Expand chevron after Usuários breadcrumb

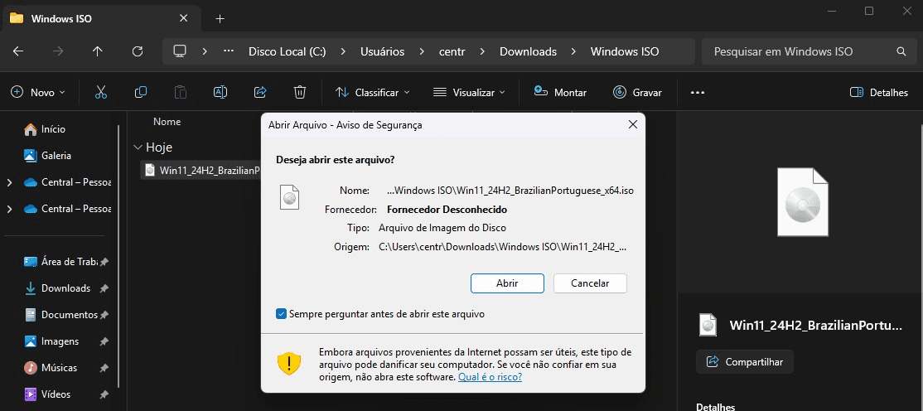click(422, 52)
